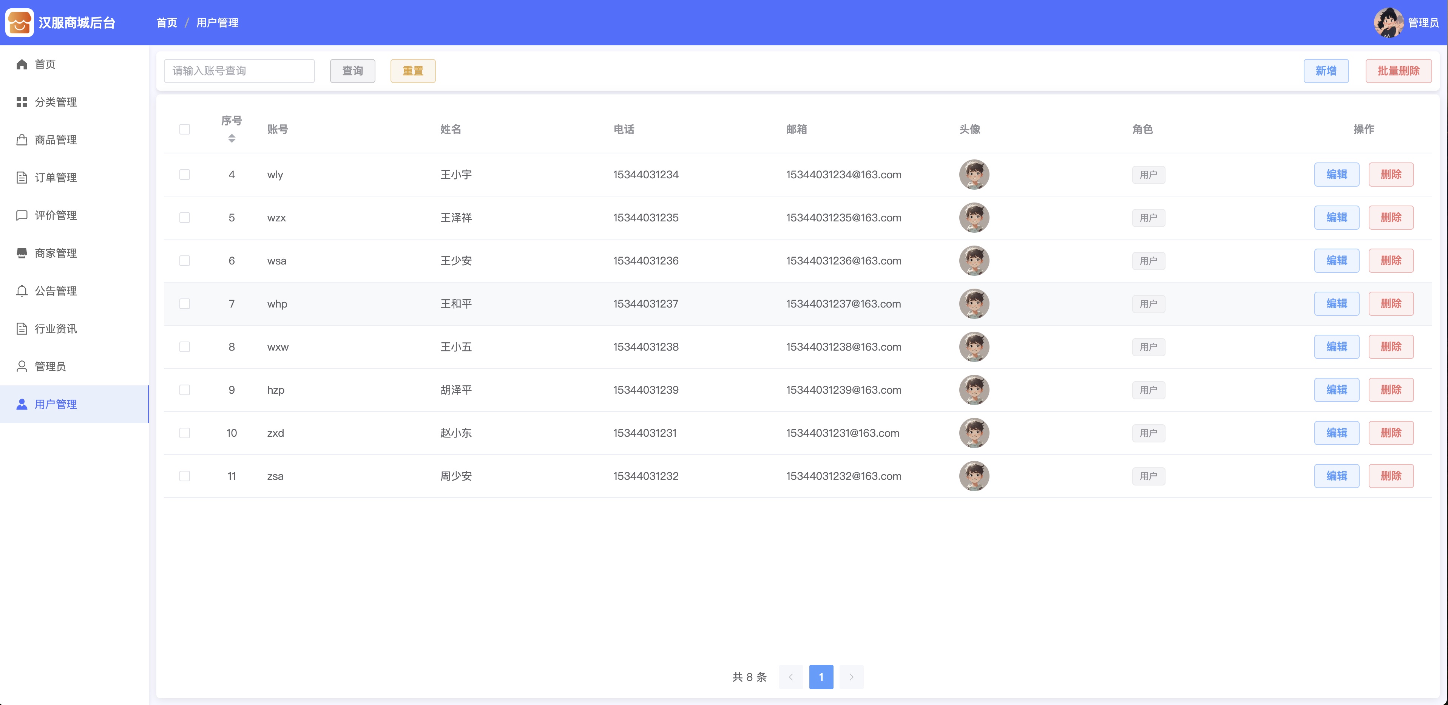Open the admin avatar in top right
This screenshot has width=1448, height=705.
(1388, 23)
